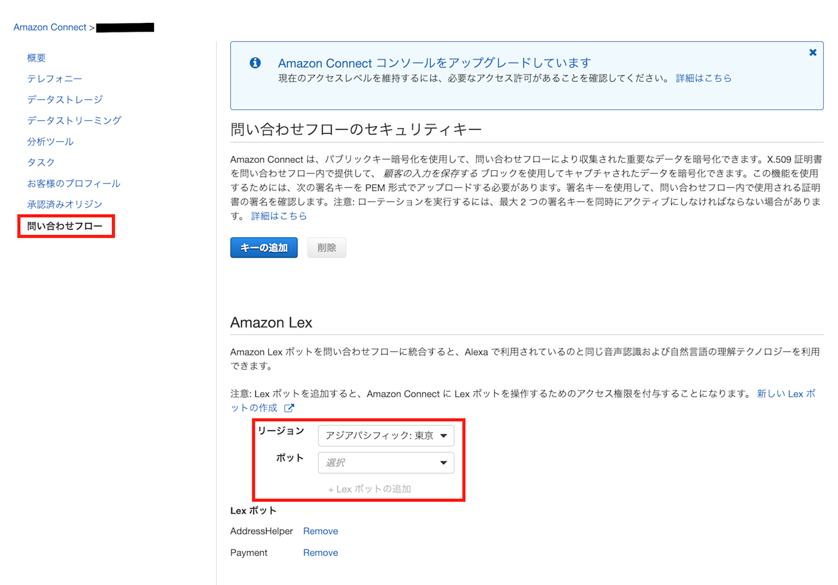Remove the AddressHelper Lex bot
The image size is (838, 585).
[320, 531]
